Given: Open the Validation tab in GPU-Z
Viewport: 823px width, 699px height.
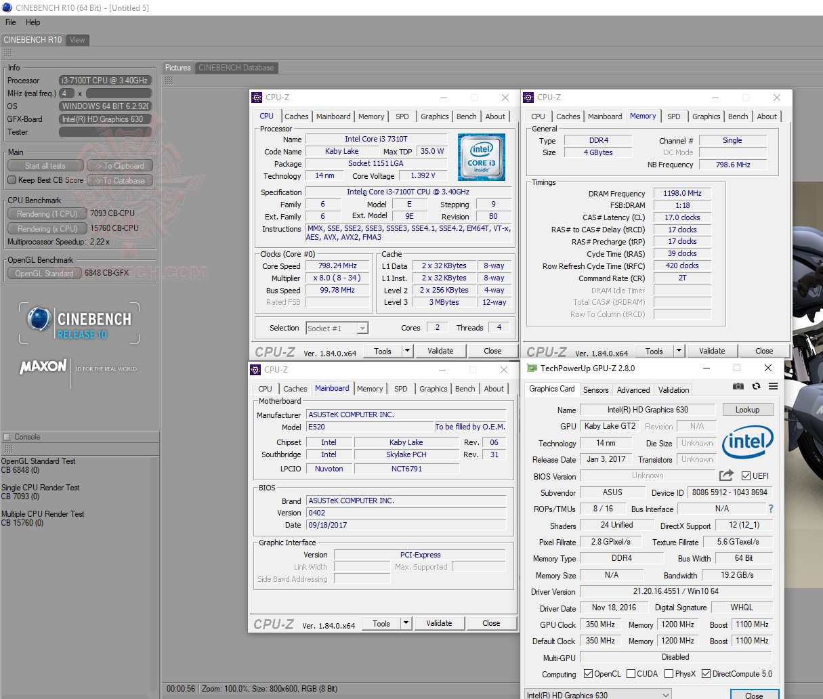Looking at the screenshot, I should (x=673, y=390).
